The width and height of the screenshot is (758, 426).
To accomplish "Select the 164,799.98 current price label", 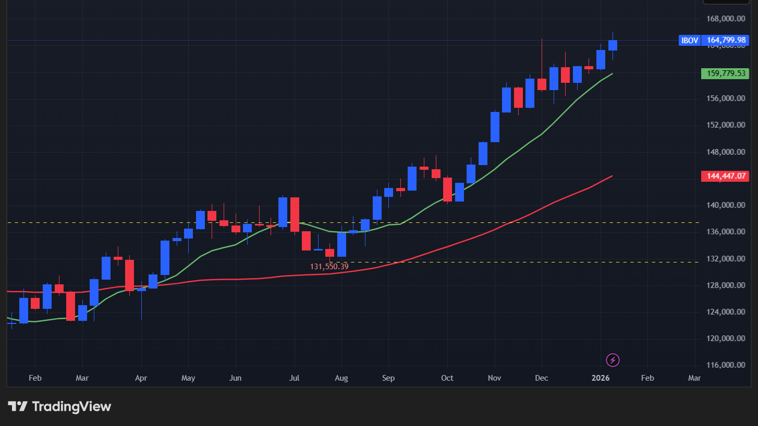I will pyautogui.click(x=726, y=40).
